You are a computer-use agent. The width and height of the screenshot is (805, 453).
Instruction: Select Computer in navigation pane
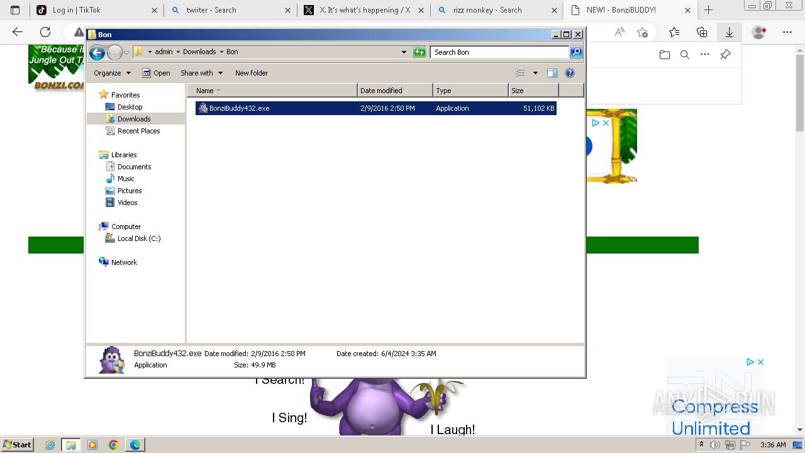tap(126, 226)
